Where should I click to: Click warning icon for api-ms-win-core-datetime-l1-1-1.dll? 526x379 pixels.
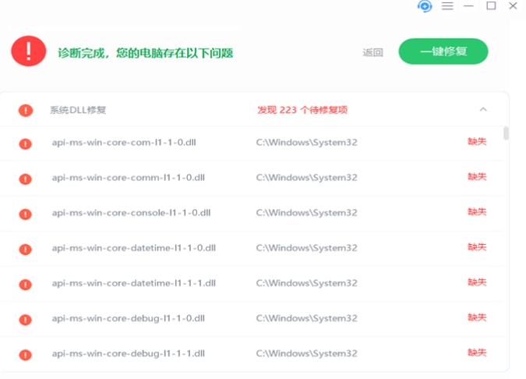(x=25, y=285)
